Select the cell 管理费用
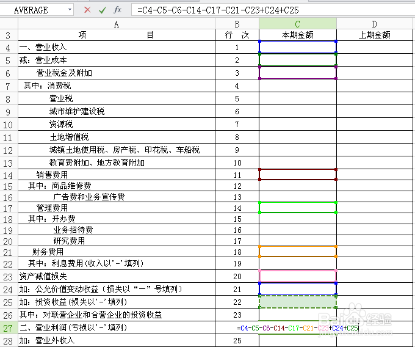415x347 pixels. (x=117, y=208)
